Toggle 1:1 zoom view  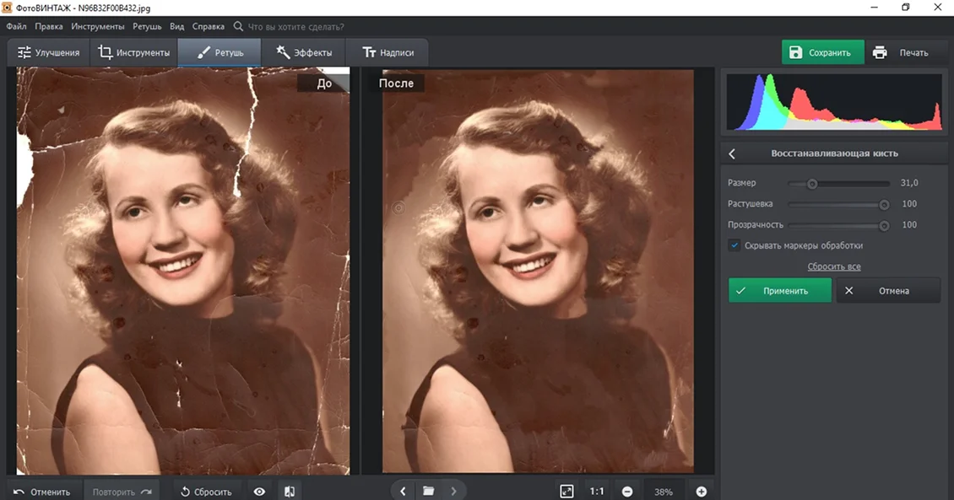coord(596,490)
